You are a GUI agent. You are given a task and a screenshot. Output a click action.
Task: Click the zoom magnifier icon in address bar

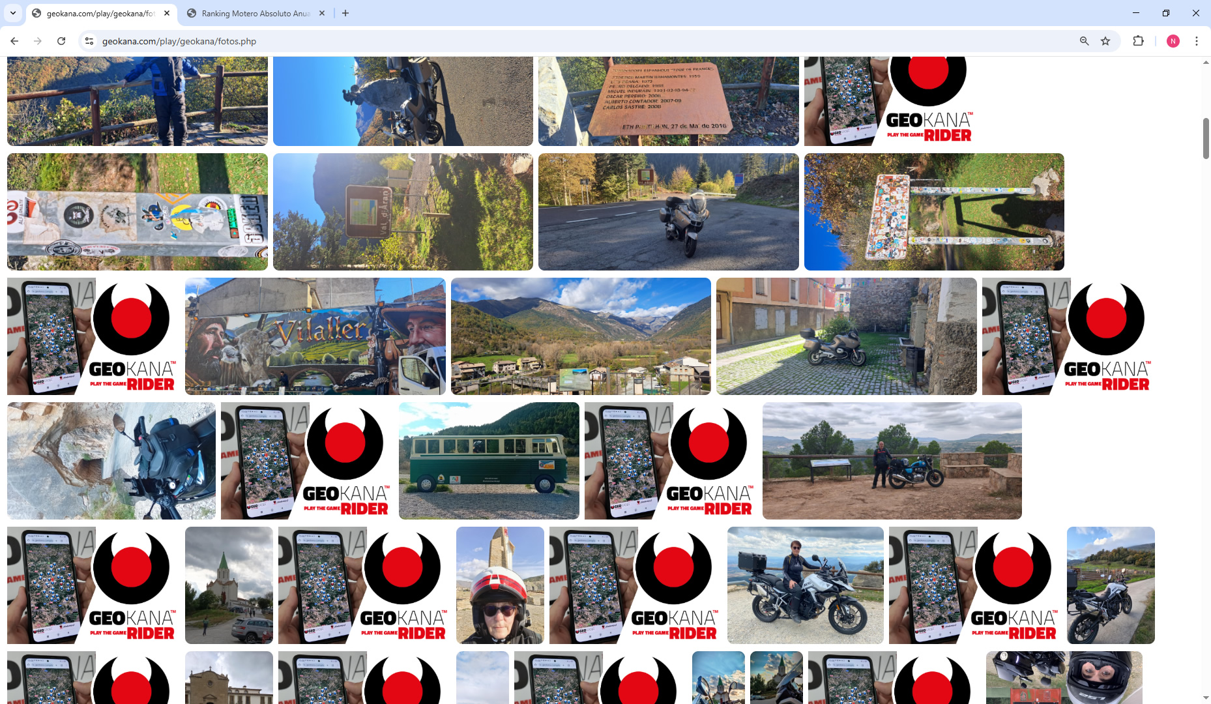[x=1084, y=41]
